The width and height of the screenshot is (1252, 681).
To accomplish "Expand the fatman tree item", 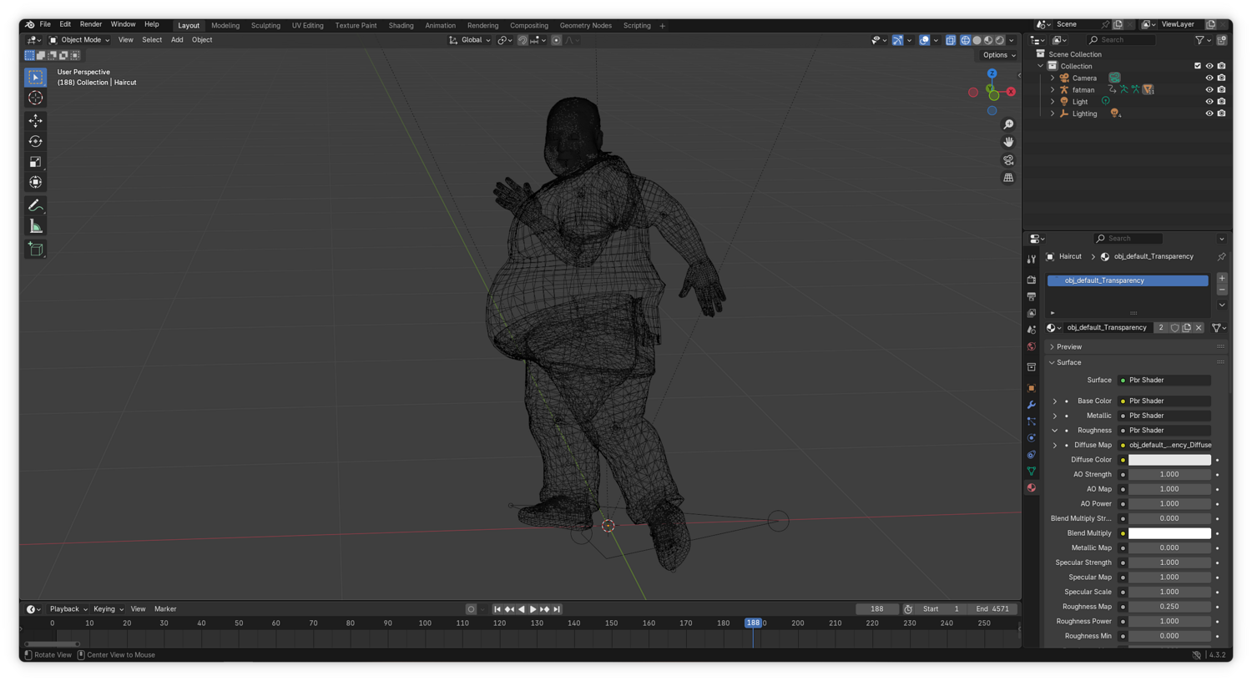I will click(1053, 90).
